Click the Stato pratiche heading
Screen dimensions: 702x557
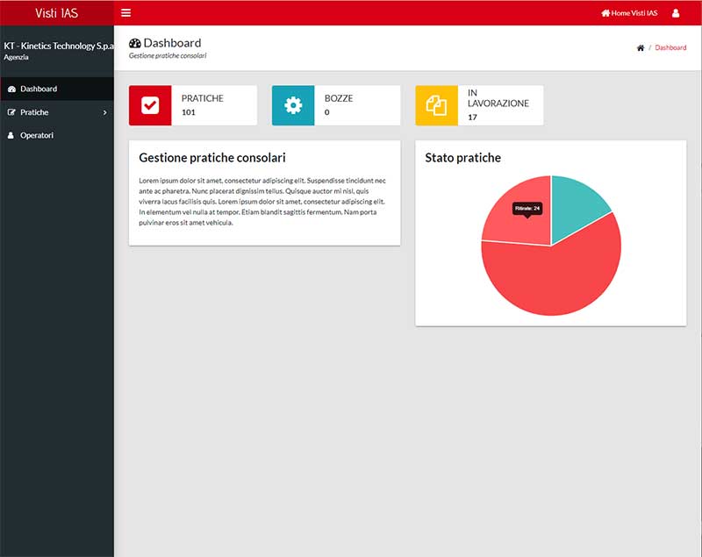[463, 158]
